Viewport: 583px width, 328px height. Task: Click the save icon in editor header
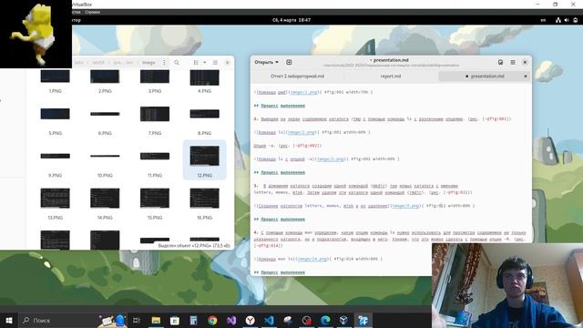coord(500,62)
